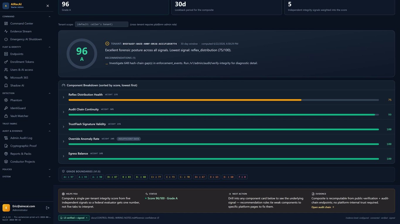Expand the POLICIES sidebar section
Viewport: 400px width, 224px height.
[x=49, y=169]
